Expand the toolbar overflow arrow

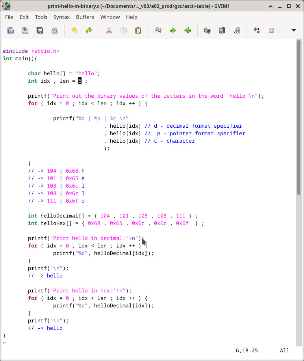point(293,30)
